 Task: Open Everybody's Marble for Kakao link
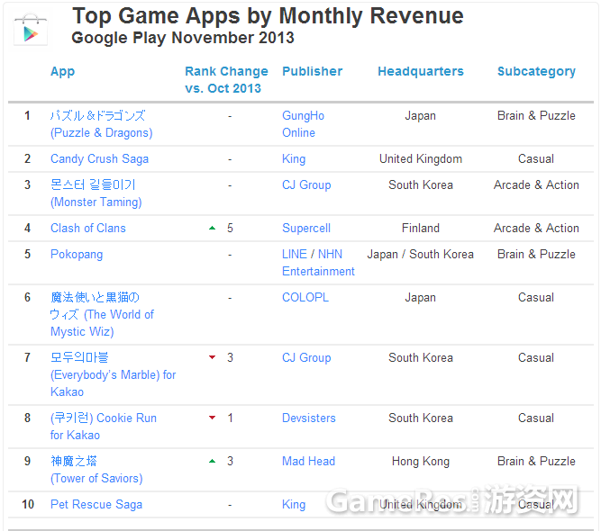pos(113,374)
